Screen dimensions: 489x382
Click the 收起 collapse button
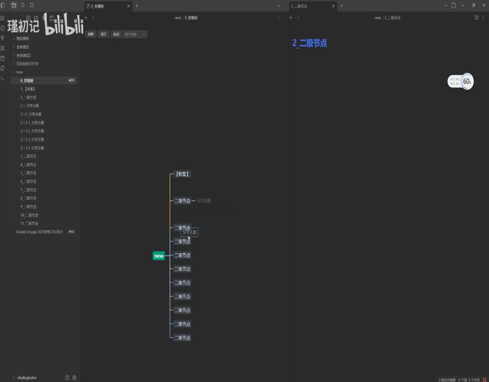point(116,34)
